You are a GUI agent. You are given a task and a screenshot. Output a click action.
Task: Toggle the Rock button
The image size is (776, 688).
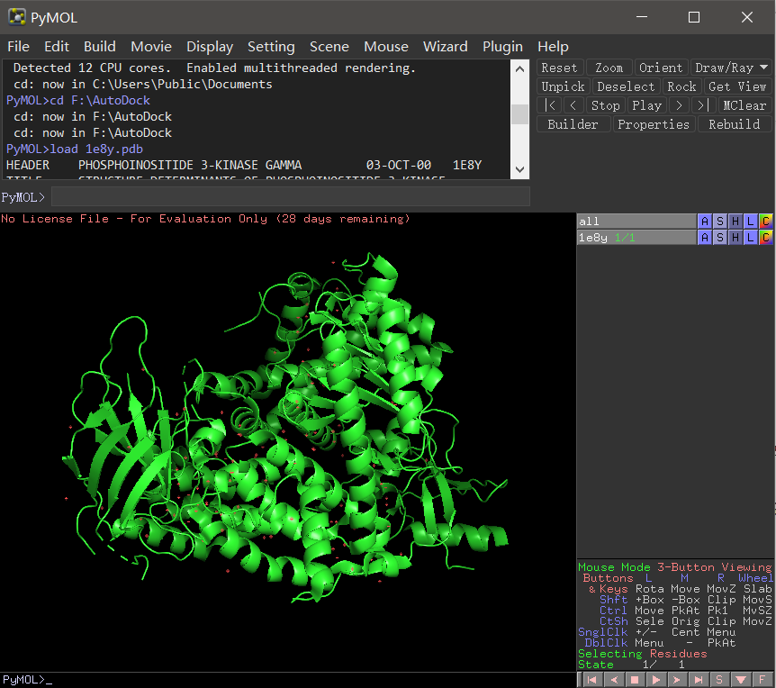[x=681, y=86]
